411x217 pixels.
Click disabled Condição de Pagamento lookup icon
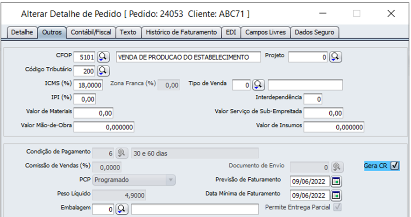tap(121, 153)
